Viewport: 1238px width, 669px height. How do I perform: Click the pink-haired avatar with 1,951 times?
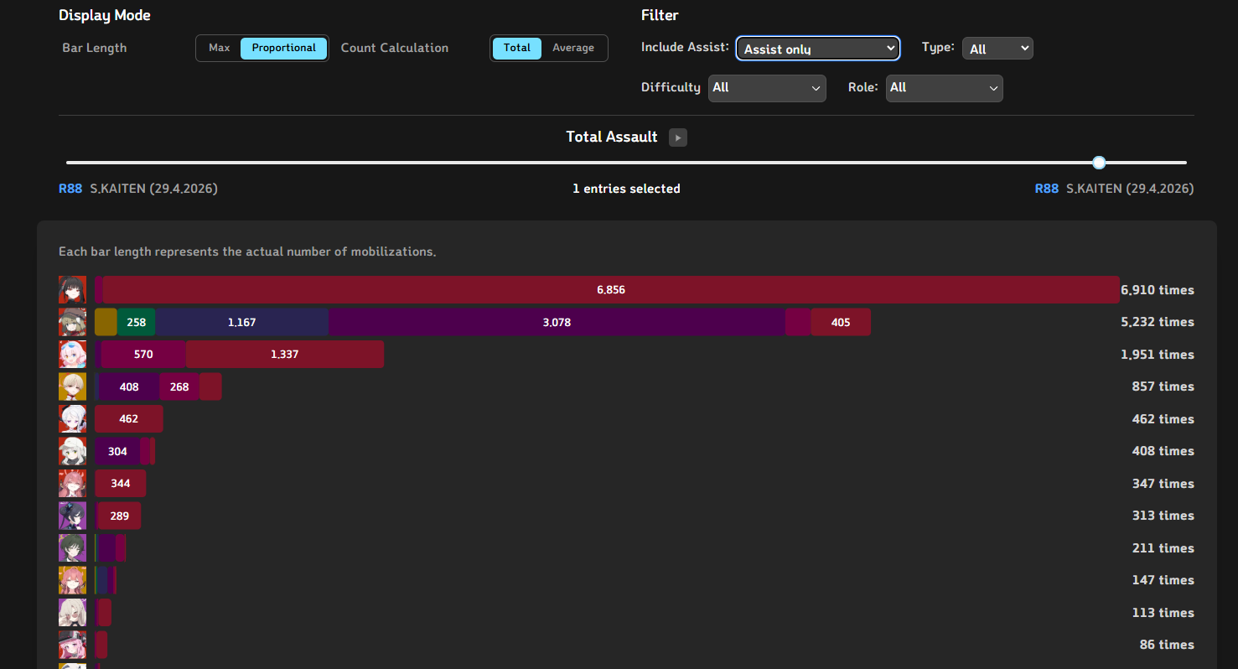[x=72, y=355]
